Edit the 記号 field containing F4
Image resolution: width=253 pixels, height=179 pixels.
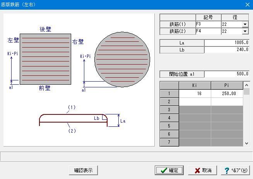208,31
